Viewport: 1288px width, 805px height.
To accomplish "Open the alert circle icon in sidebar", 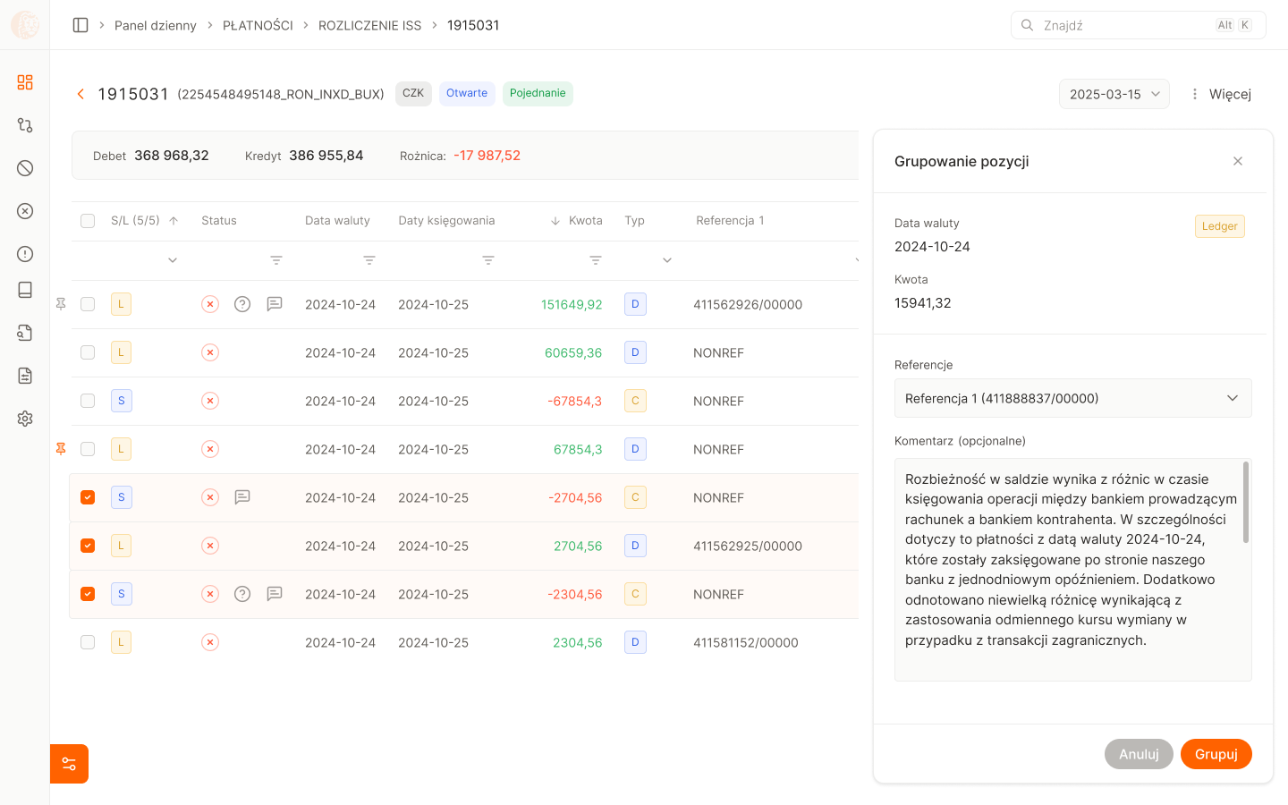I will (x=25, y=254).
